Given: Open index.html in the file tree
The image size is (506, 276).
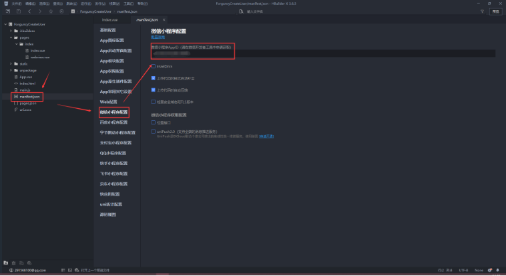Looking at the screenshot, I should (27, 84).
